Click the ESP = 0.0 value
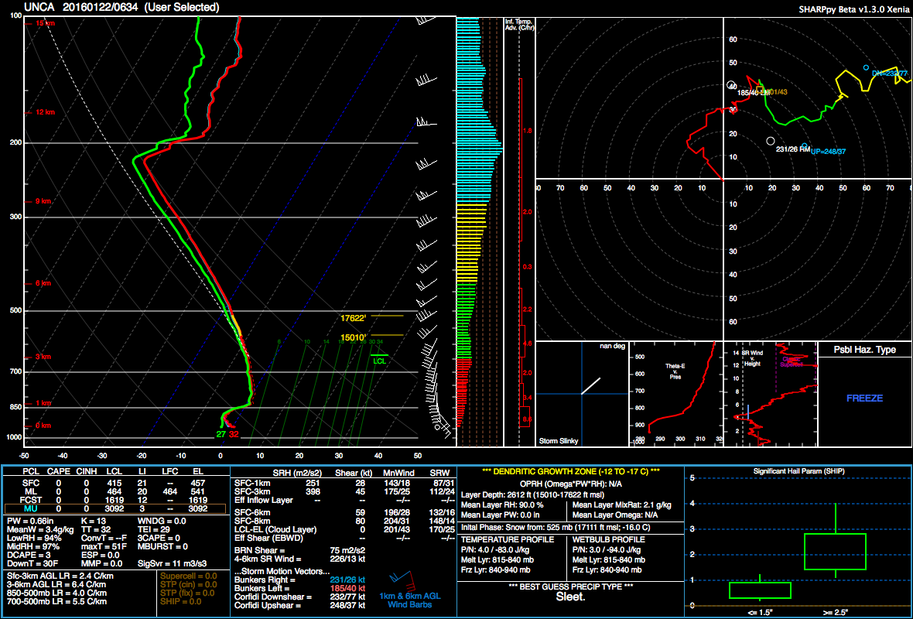Viewport: 913px width, 619px height. 101,556
